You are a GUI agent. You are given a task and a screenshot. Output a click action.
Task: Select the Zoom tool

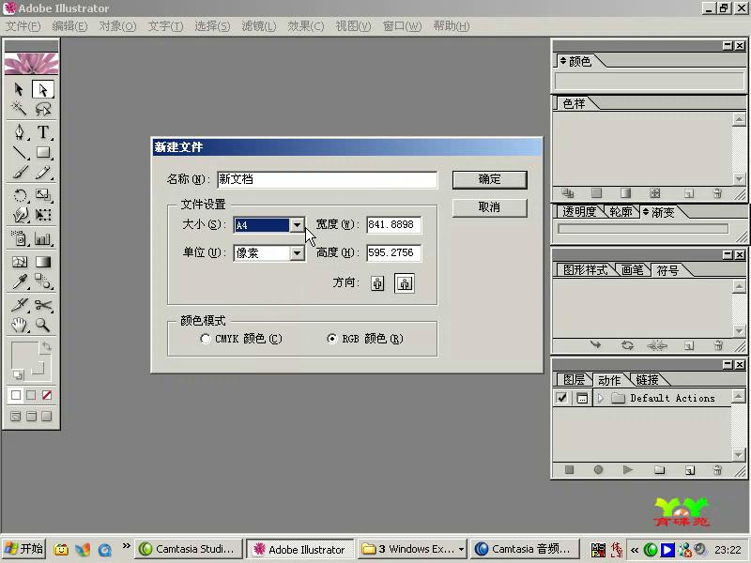(x=43, y=325)
